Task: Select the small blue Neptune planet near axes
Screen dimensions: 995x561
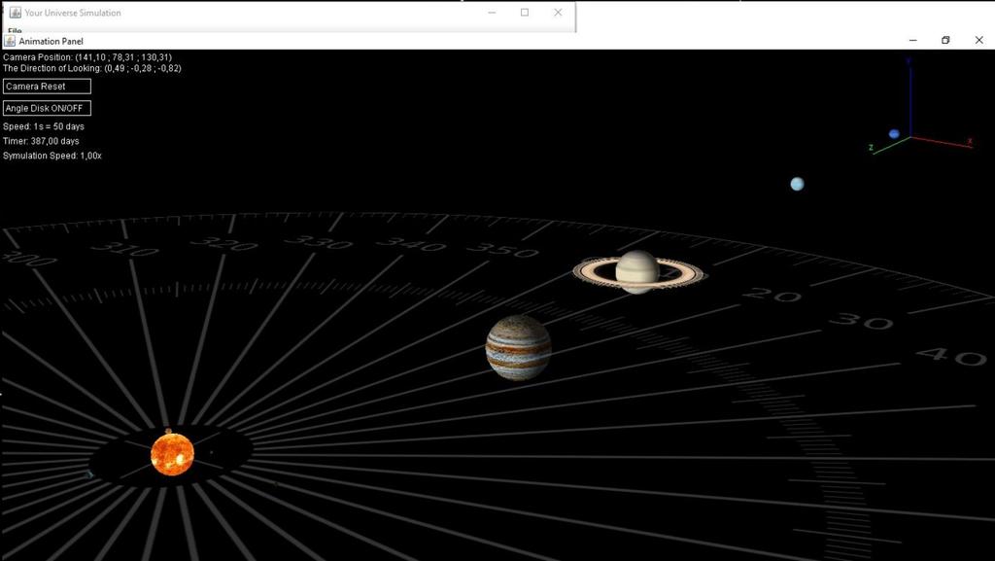Action: pyautogui.click(x=894, y=134)
